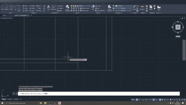Expand the Utilities panel
Screen dimensions: 186x105
[143, 13]
